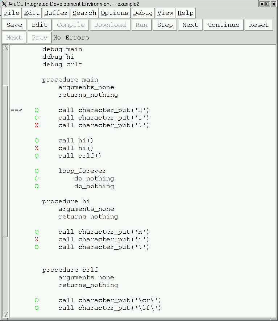Minimize the uCL IDE window
Viewport: 278px width, 321px height.
click(x=262, y=4)
